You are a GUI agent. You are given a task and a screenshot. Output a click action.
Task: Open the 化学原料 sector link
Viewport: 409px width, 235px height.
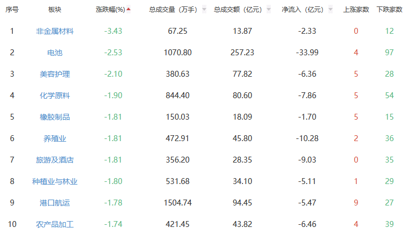[x=55, y=96]
